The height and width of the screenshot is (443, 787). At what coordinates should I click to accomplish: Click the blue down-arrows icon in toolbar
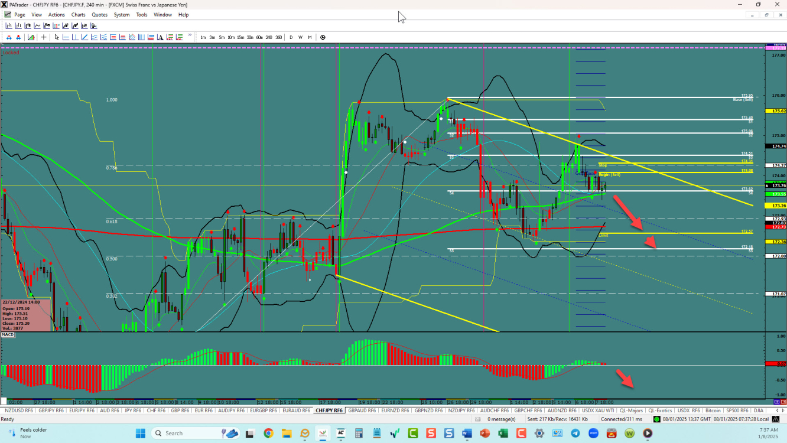point(9,37)
